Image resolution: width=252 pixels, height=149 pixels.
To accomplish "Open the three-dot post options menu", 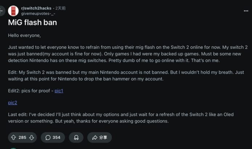I will [246, 11].
